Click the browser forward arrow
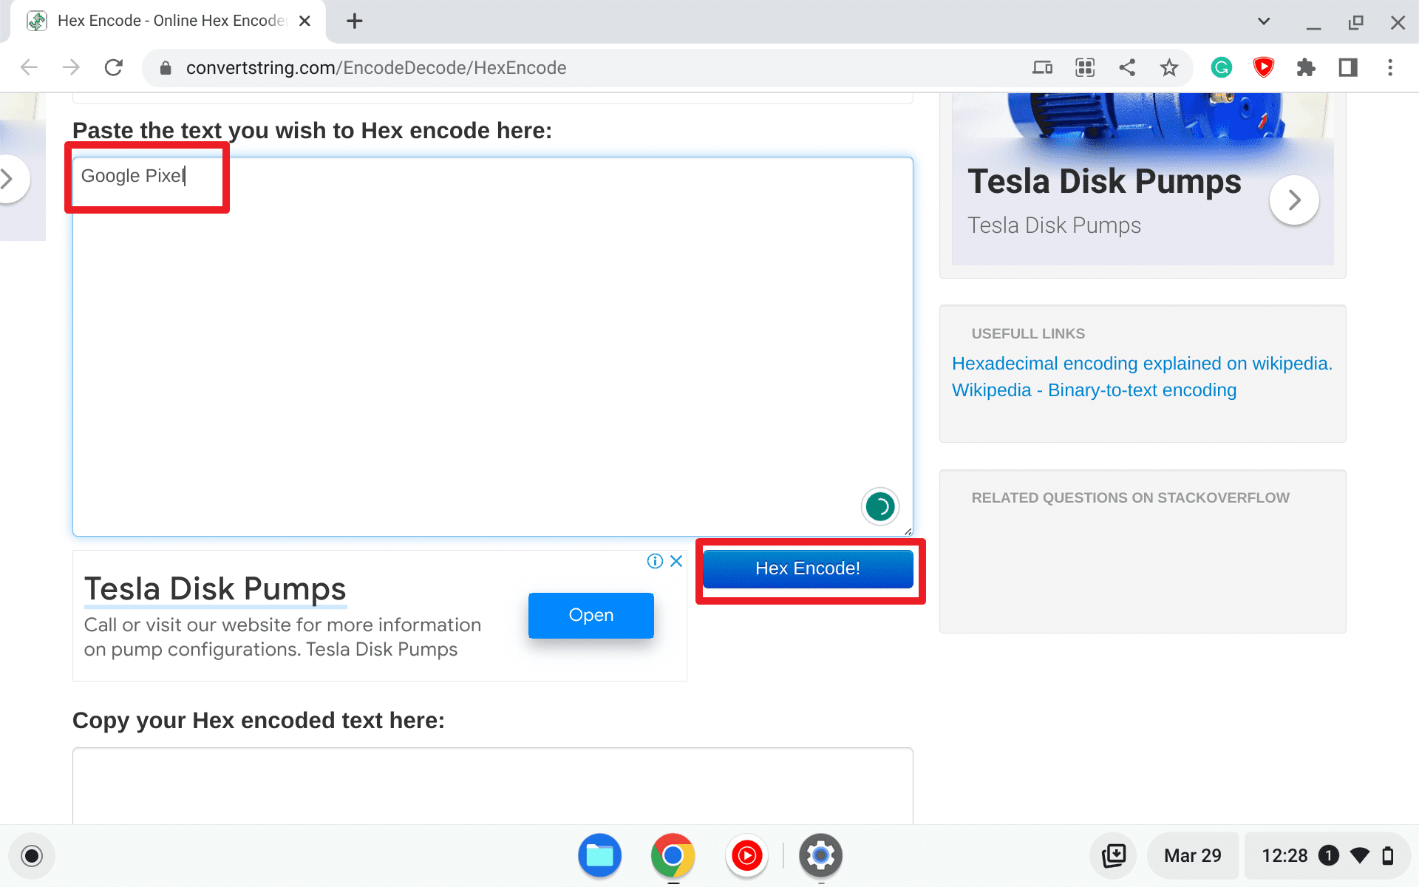 [x=71, y=67]
